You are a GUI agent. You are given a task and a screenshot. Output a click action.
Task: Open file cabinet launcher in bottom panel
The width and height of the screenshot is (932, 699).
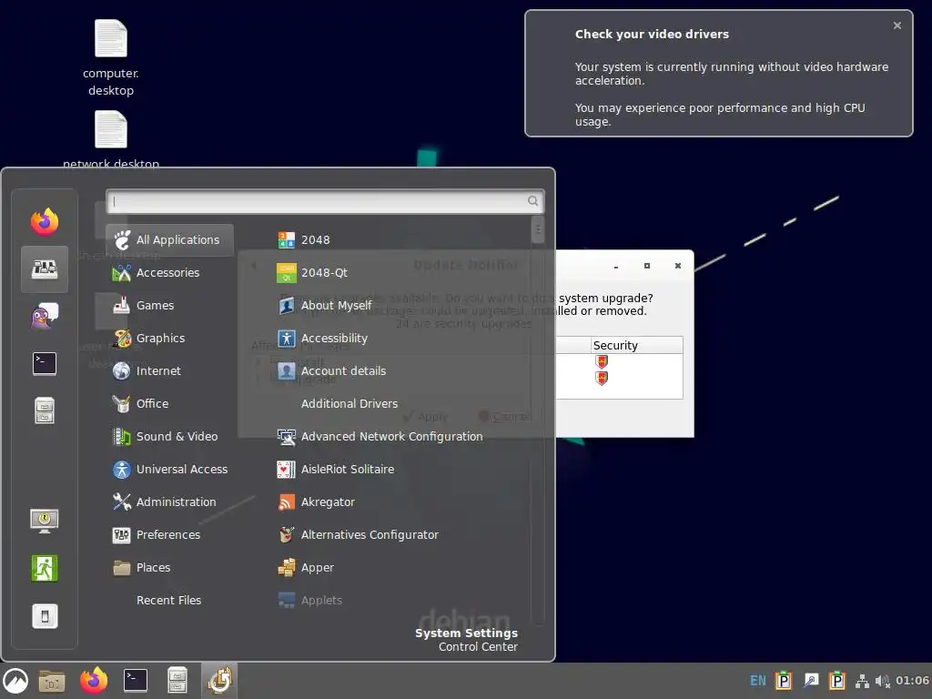177,681
